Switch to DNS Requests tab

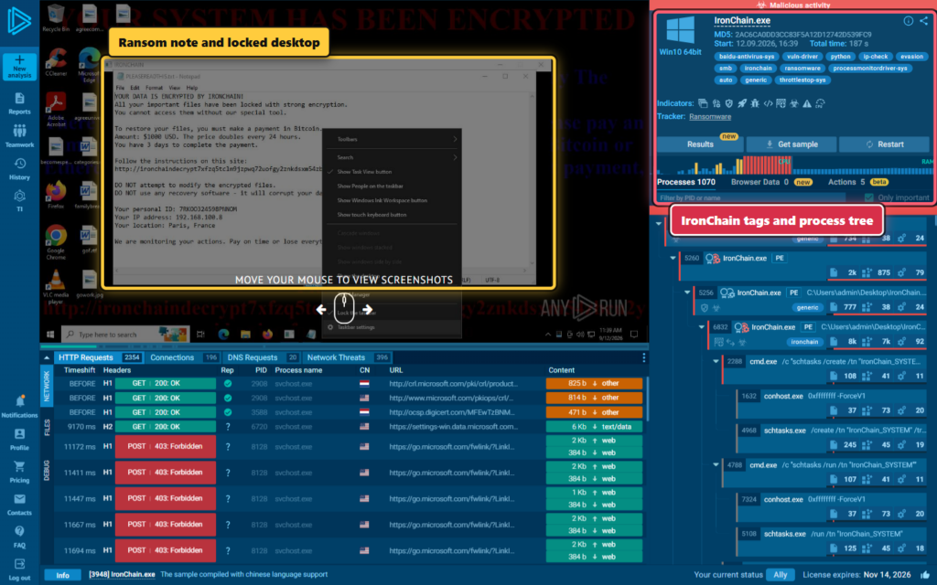click(263, 357)
